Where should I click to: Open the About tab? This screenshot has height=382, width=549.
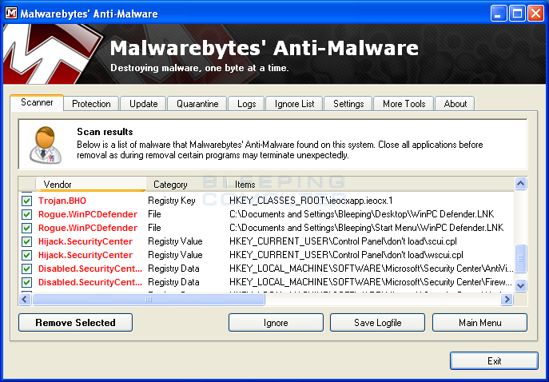tap(455, 104)
